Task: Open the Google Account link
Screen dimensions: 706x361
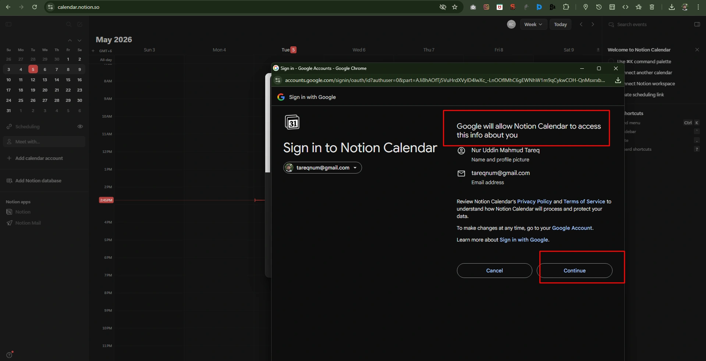Action: click(x=572, y=228)
